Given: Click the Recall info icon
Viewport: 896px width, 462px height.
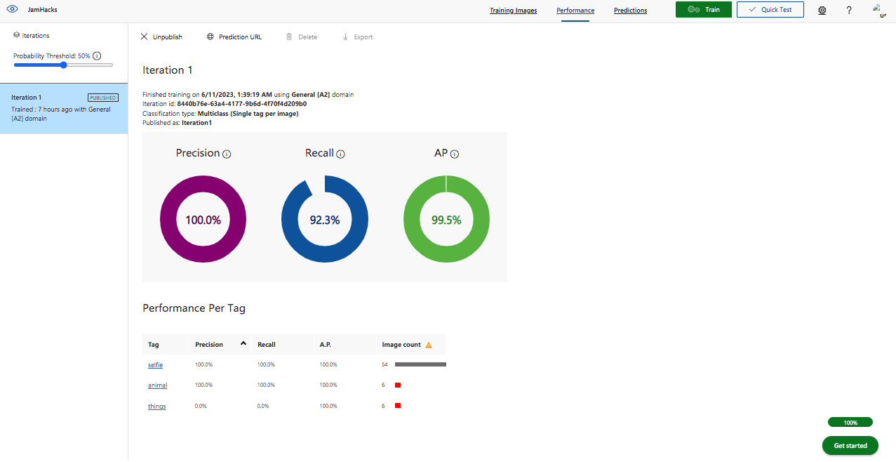Looking at the screenshot, I should click(340, 154).
